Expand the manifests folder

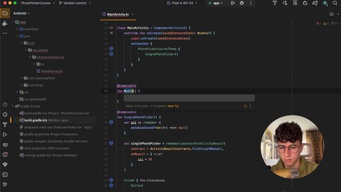(17, 29)
